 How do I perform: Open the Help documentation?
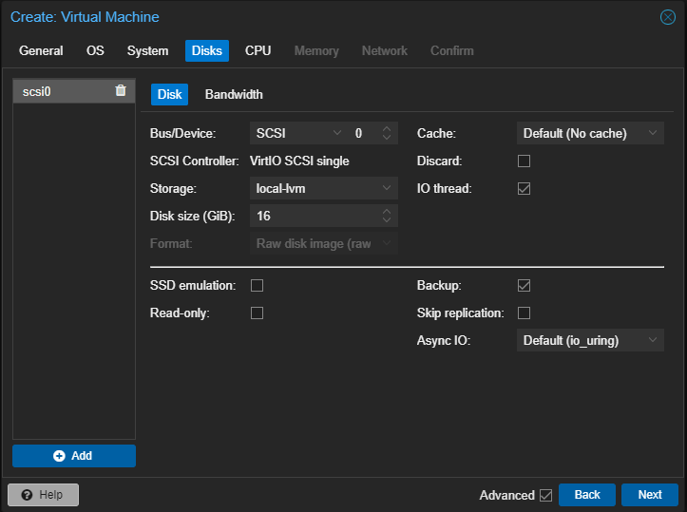43,495
